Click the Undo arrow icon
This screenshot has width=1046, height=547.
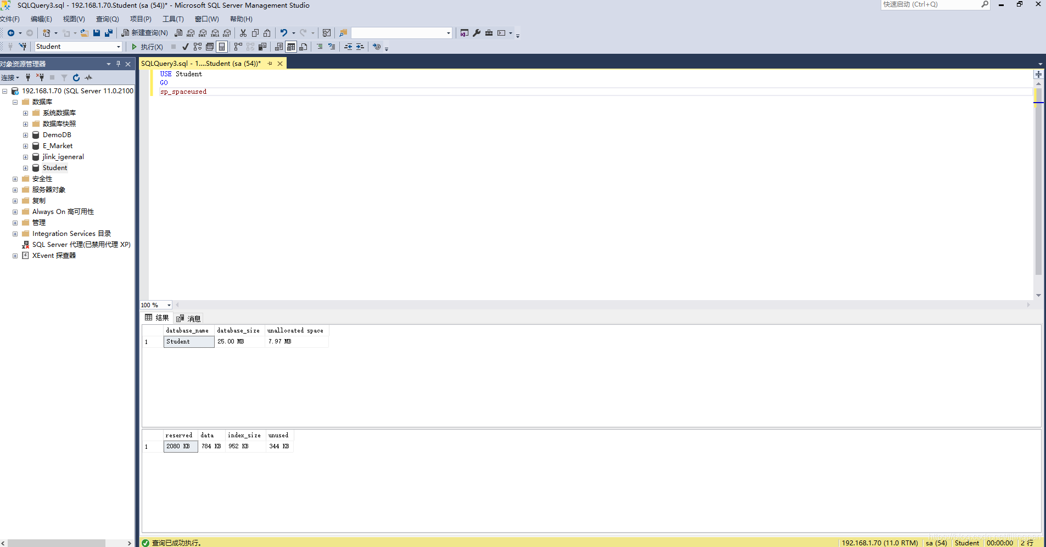[284, 33]
